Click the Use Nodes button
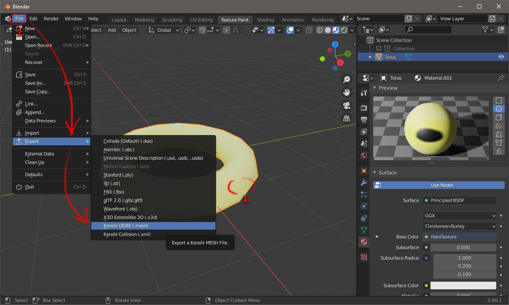The height and width of the screenshot is (305, 509). [x=442, y=185]
